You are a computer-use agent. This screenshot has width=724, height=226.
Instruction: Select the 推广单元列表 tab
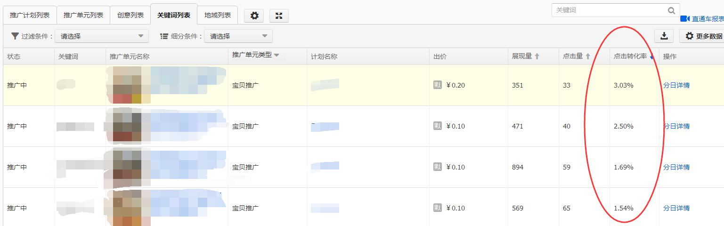click(x=83, y=15)
